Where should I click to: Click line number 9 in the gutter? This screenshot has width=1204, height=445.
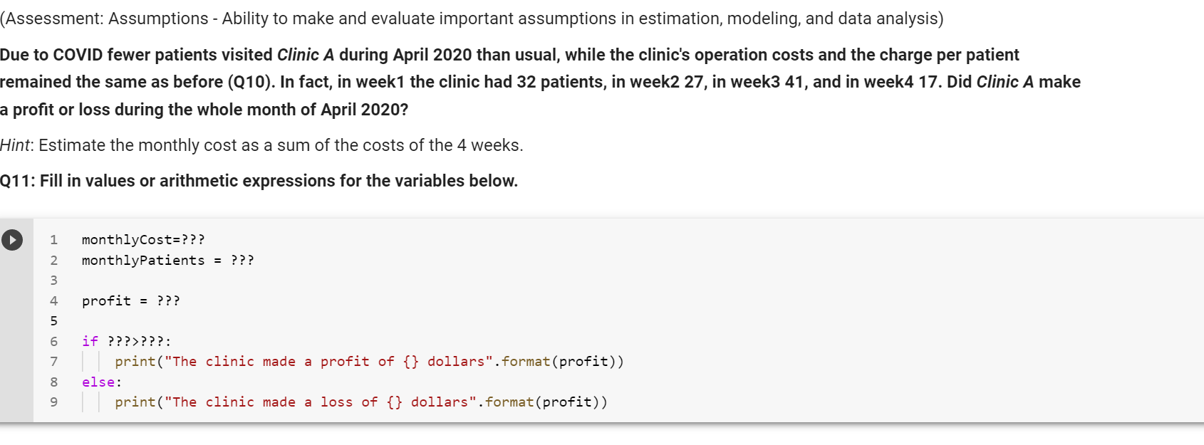pyautogui.click(x=53, y=402)
